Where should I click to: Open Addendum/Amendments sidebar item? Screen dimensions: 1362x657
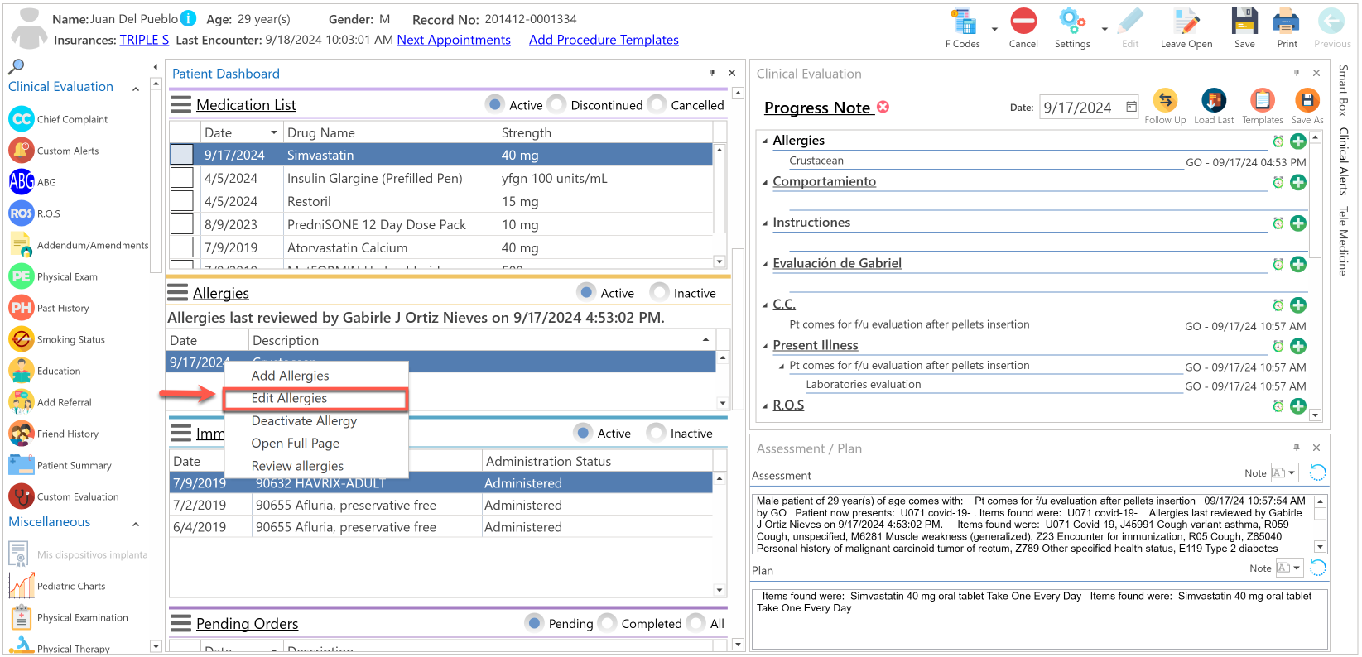coord(79,245)
